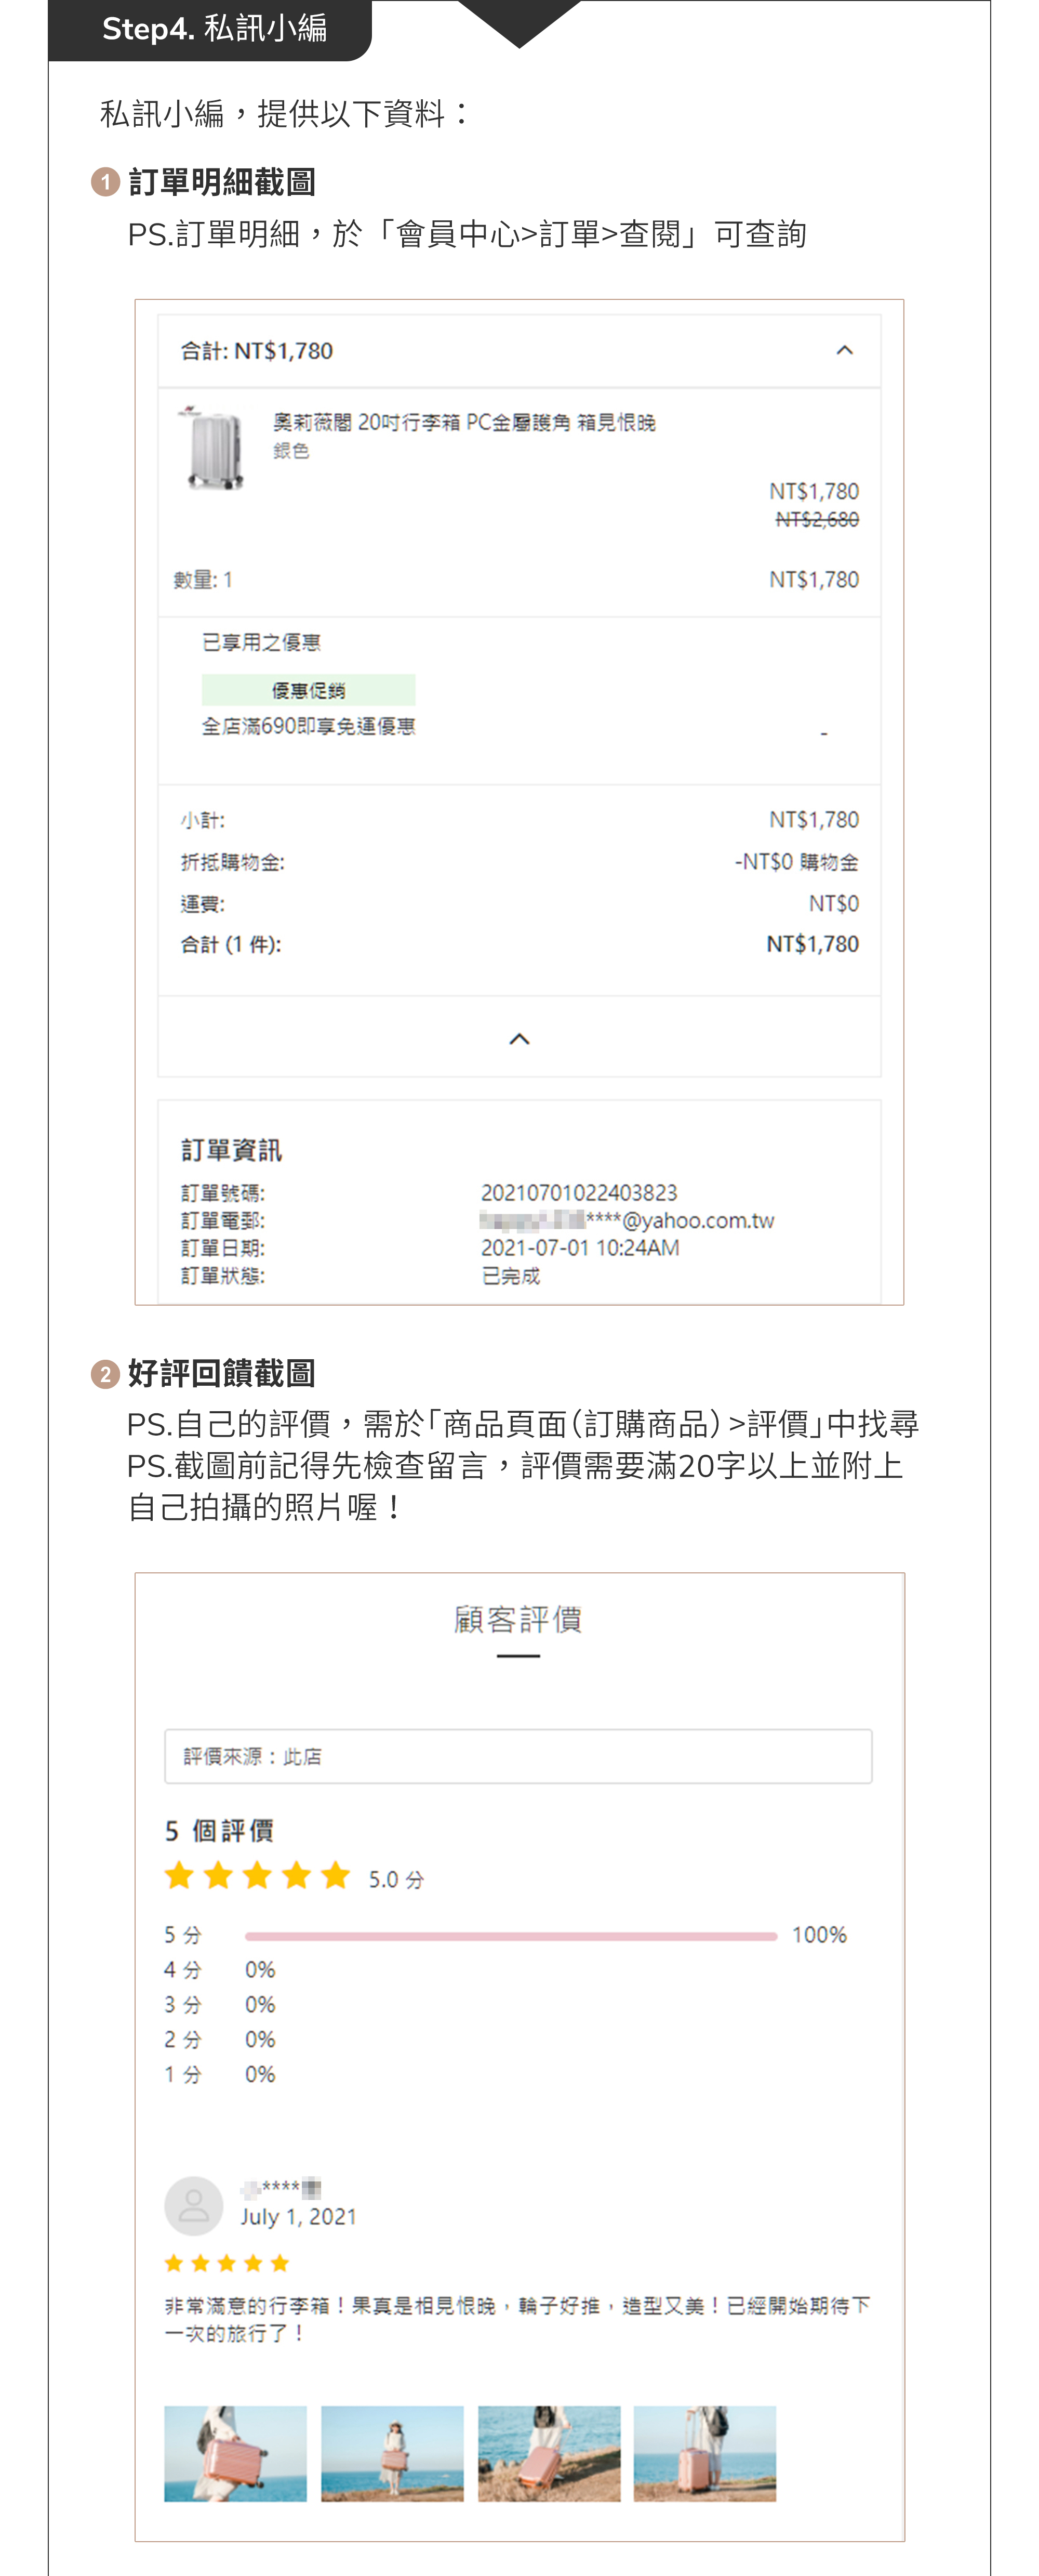The image size is (1039, 2576).
Task: Open fourth review photo with upright suitcase
Action: [704, 2453]
